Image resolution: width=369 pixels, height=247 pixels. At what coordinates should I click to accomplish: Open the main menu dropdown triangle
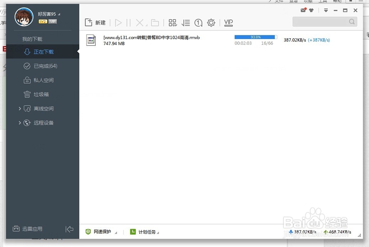[326, 10]
